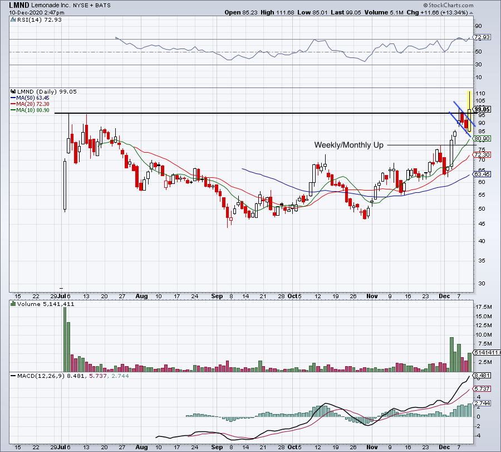Click the Last 99.05 value in header
Screen dimensions: 501x452
coord(346,12)
